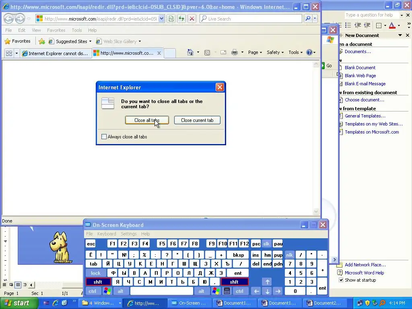The width and height of the screenshot is (412, 309).
Task: Toggle the left shft key
Action: [x=98, y=282]
